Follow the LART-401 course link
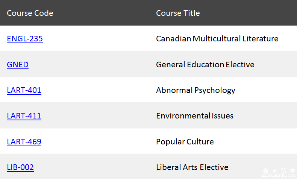Viewport: 297px width, 179px height. [24, 90]
